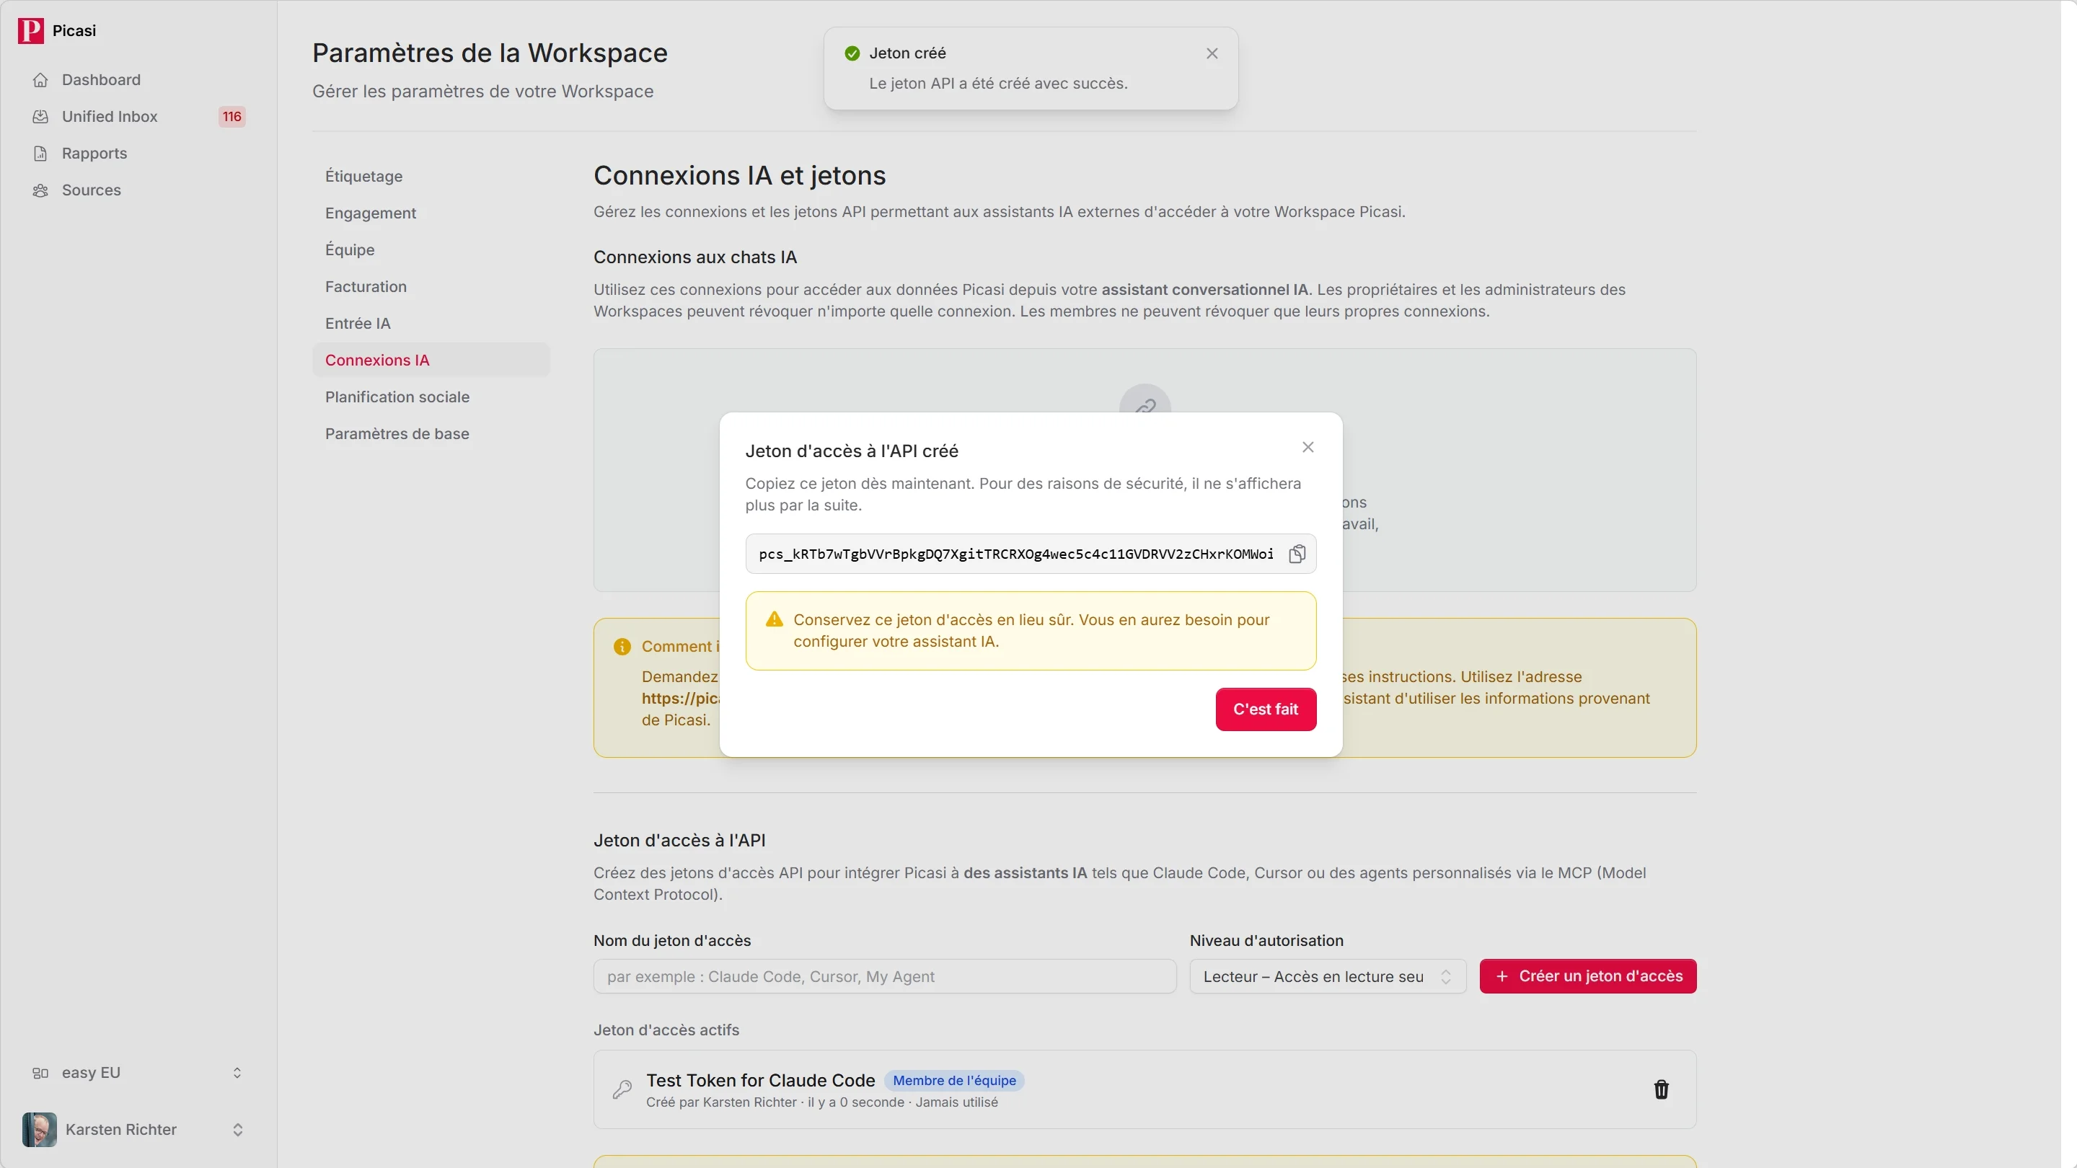This screenshot has width=2077, height=1168.
Task: Click the key icon of Test Token
Action: click(x=622, y=1090)
